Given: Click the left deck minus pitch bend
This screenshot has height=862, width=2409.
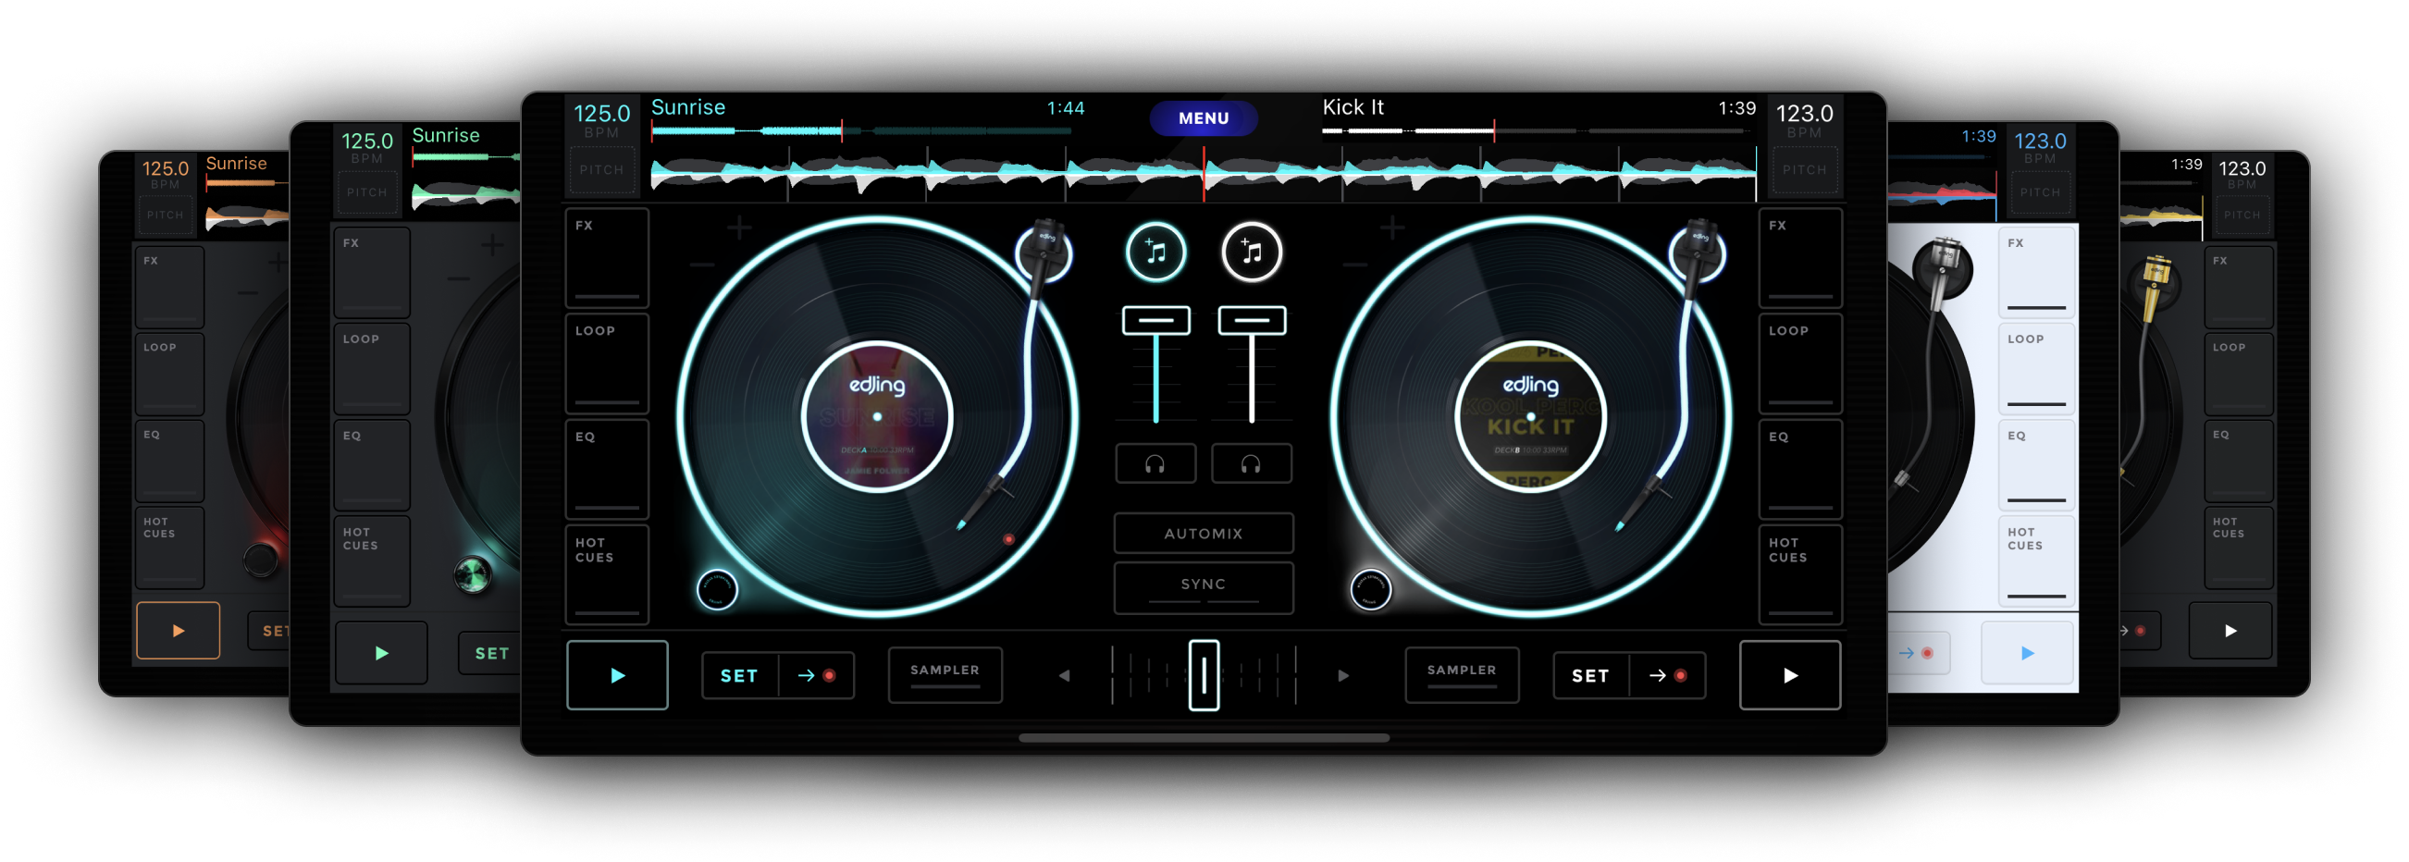Looking at the screenshot, I should click(701, 265).
